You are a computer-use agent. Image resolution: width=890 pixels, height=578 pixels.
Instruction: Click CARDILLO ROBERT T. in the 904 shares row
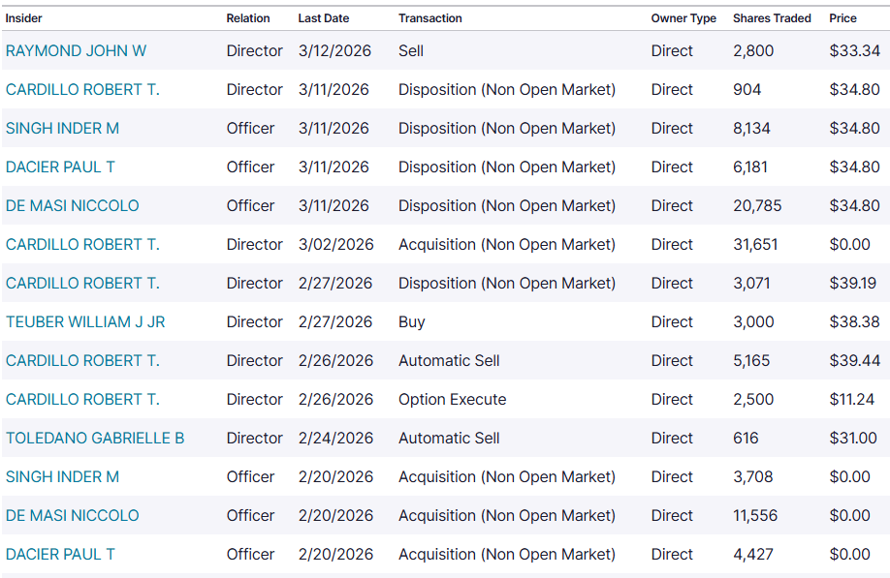pos(82,89)
